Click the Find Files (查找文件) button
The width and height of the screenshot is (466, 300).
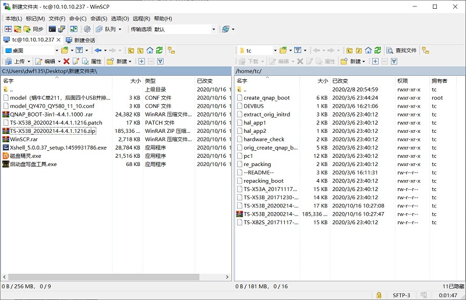pyautogui.click(x=401, y=51)
